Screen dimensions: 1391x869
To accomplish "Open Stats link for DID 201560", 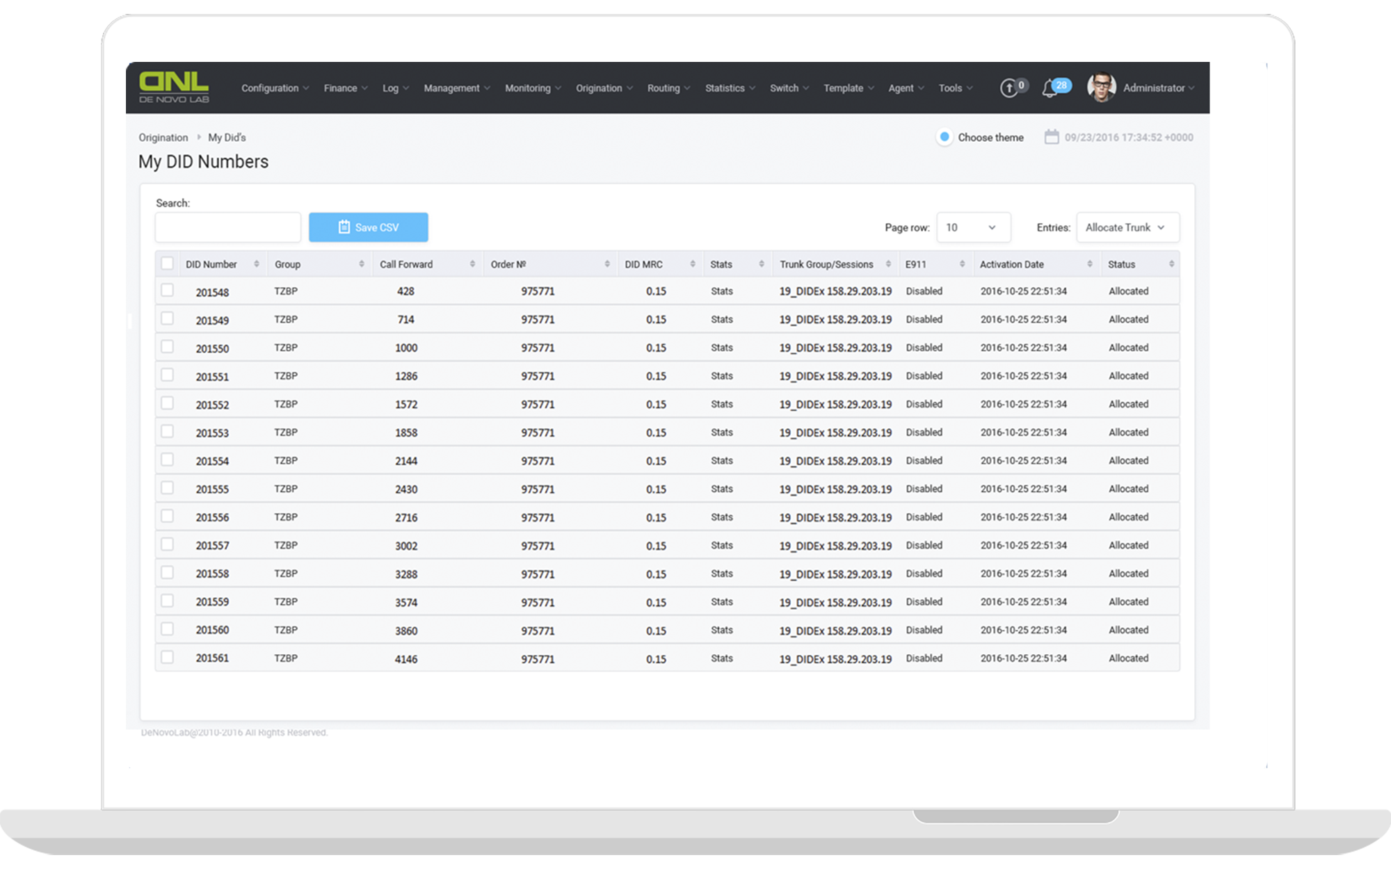I will [722, 630].
